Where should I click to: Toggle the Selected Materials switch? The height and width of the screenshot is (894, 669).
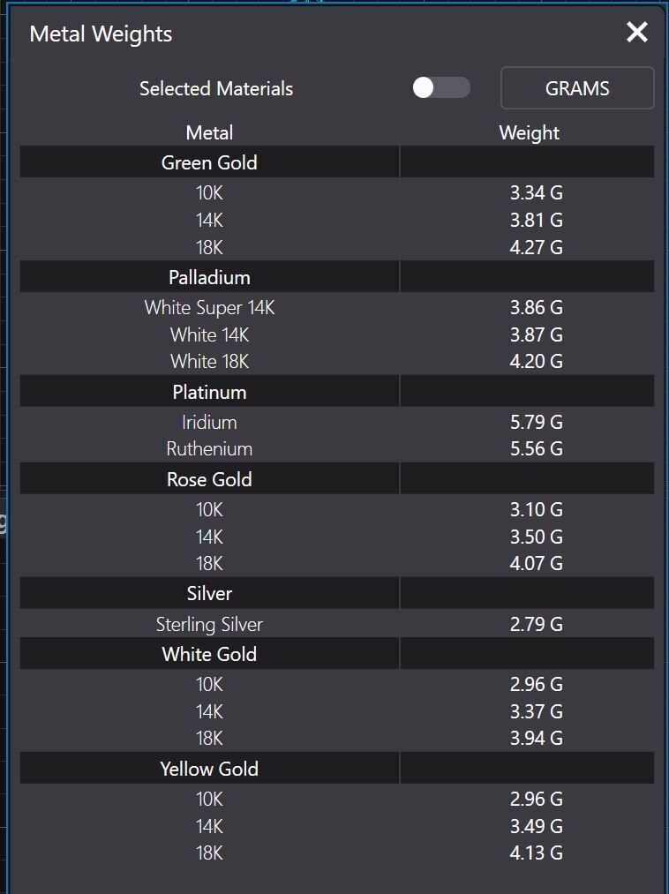440,88
